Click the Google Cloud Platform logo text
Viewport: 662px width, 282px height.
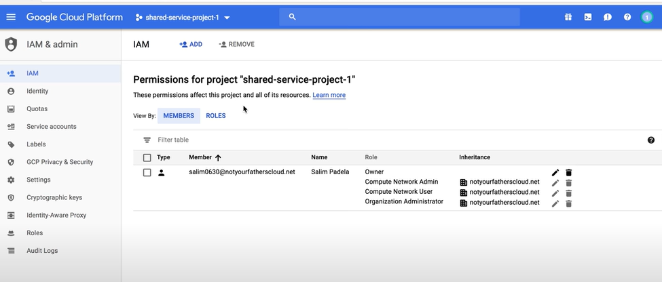[x=75, y=17]
